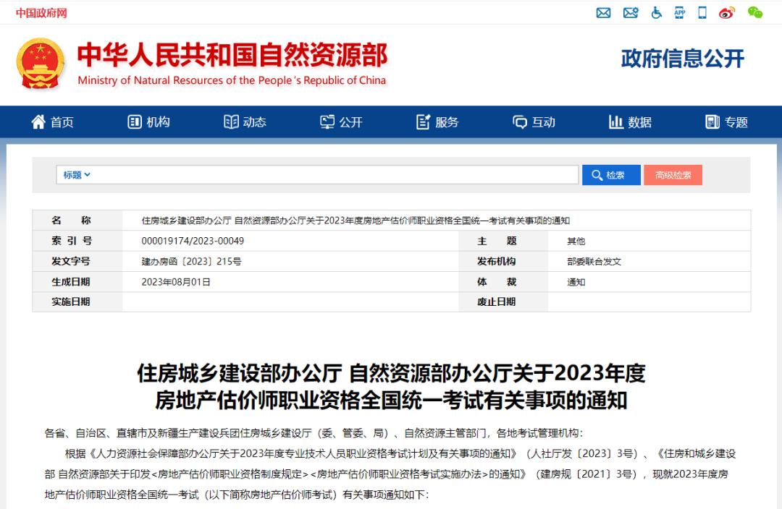Image resolution: width=782 pixels, height=509 pixels.
Task: Select index number 000019174/2023-00049
Action: pos(193,241)
